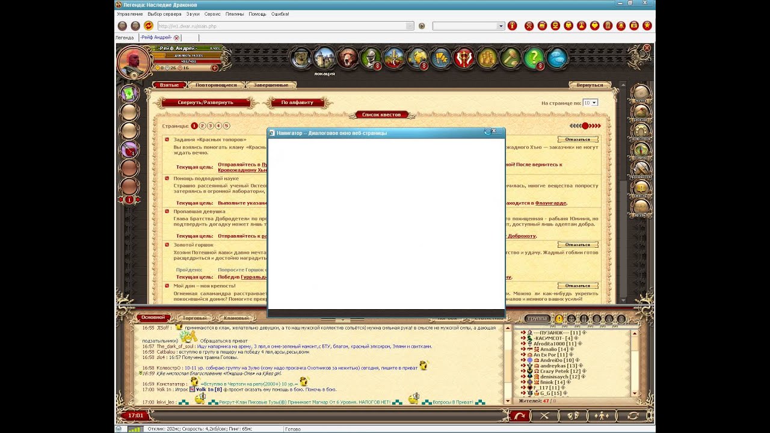770x433 pixels.
Task: Click the player list vertical scrollbar
Action: pos(634,363)
